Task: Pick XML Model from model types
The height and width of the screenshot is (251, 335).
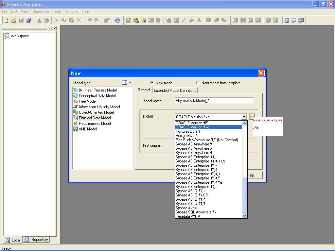Action: point(87,129)
